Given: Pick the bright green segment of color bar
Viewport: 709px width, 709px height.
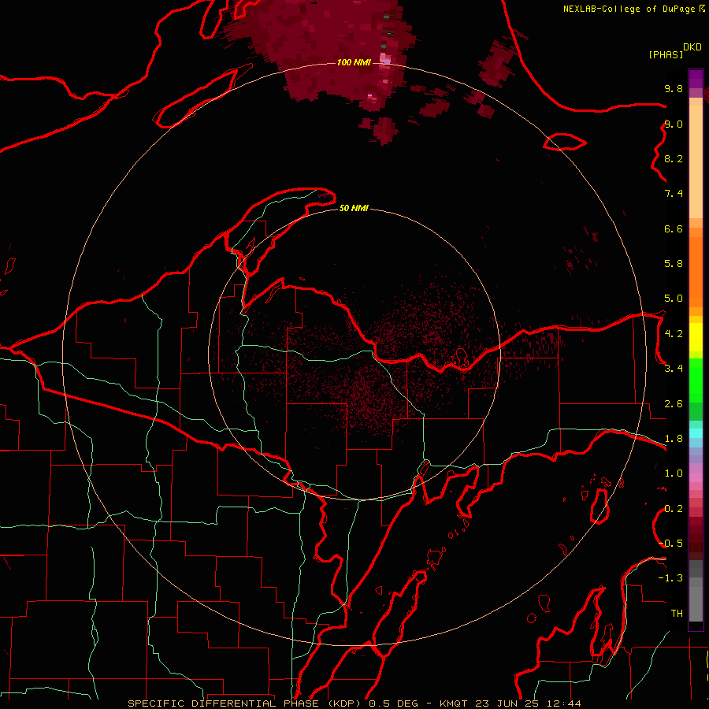Looking at the screenshot, I should [696, 380].
